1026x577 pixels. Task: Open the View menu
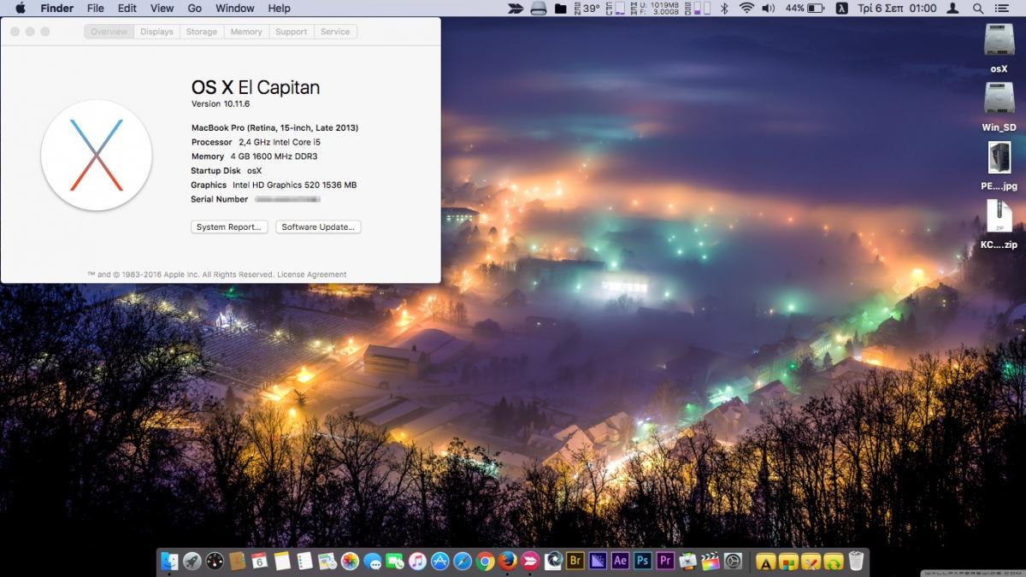(162, 9)
